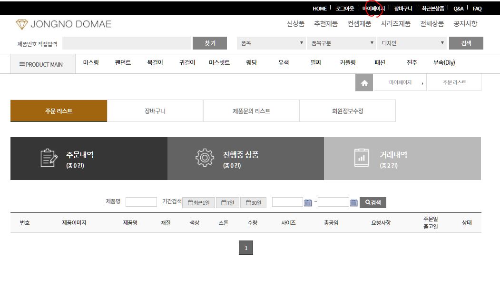Screen dimensions: 500x281
Task: Open the 주문내역 clipboard panel
Action: (89, 159)
